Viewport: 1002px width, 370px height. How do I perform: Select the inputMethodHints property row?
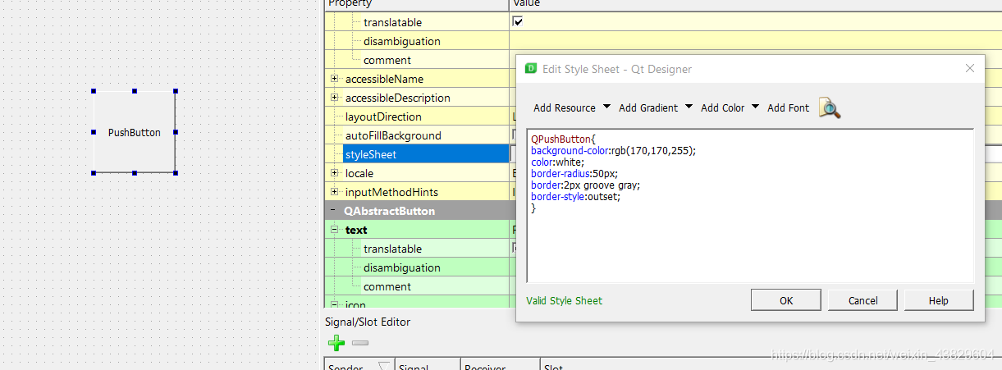(x=417, y=192)
